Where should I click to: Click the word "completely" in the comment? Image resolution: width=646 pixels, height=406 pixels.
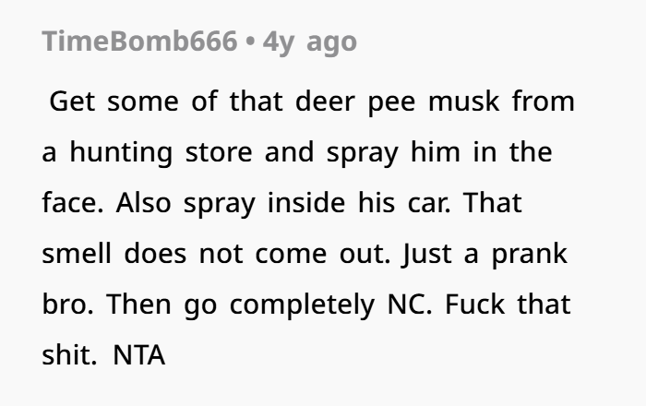(299, 304)
